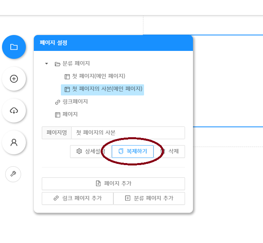Click the link icon beside 링크페이지

pos(57,102)
